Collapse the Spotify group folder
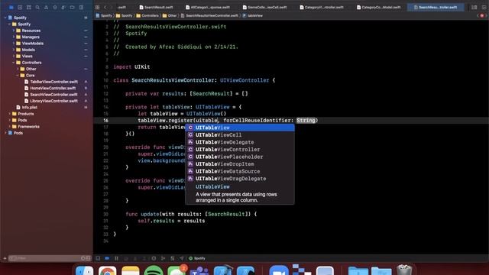Image resolution: width=489 pixels, height=275 pixels. click(x=9, y=24)
